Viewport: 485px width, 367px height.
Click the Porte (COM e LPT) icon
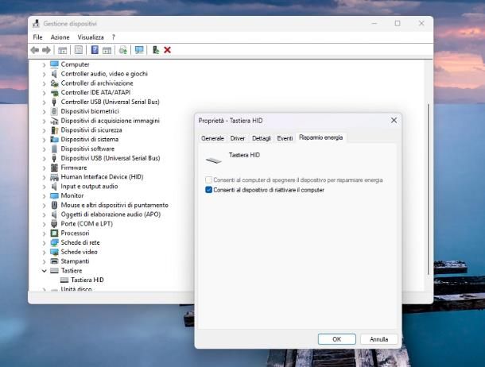coord(54,224)
